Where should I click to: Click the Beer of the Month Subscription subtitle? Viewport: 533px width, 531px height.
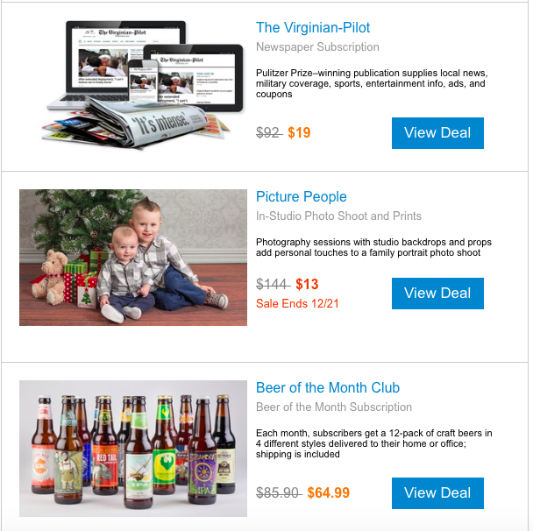pos(334,407)
